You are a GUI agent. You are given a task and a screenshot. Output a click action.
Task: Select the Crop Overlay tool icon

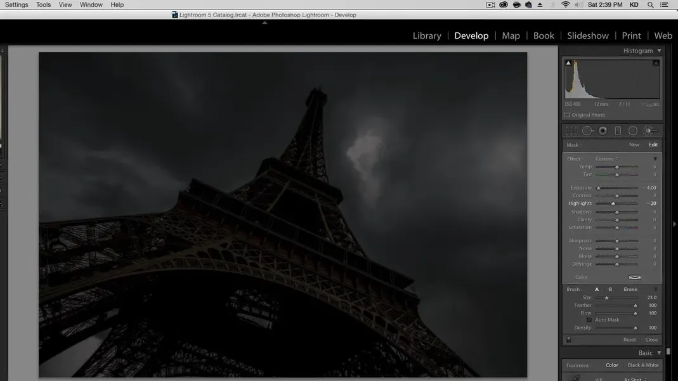coord(571,131)
